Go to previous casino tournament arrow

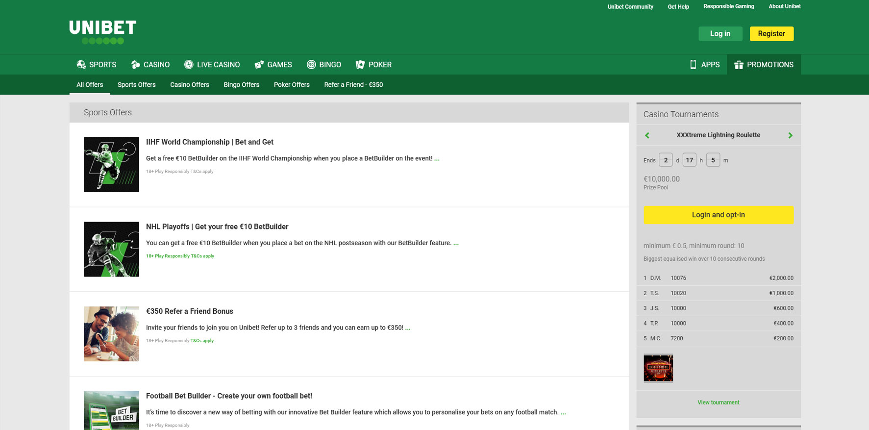647,135
